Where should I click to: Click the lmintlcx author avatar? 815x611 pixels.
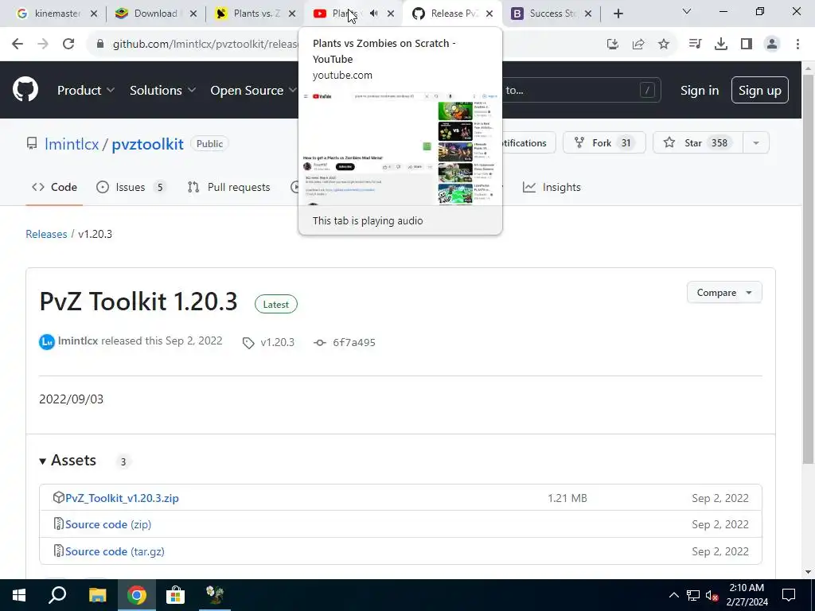coord(47,342)
